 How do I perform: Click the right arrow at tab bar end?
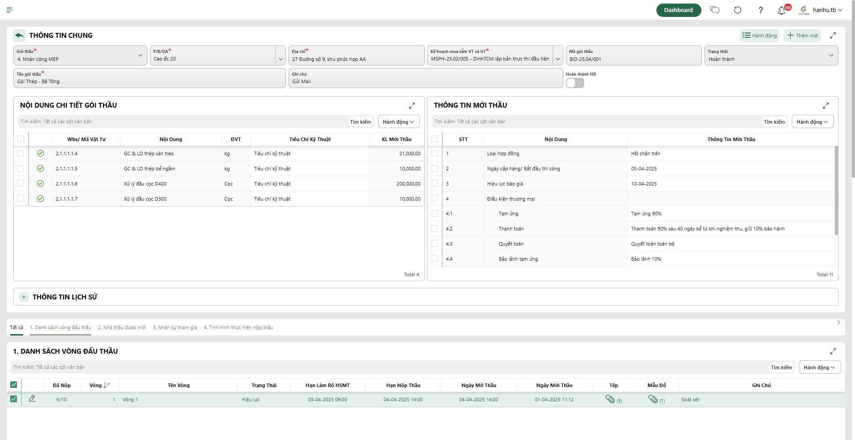point(839,323)
